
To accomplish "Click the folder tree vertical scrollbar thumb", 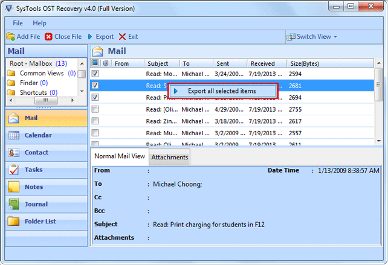I will point(82,74).
